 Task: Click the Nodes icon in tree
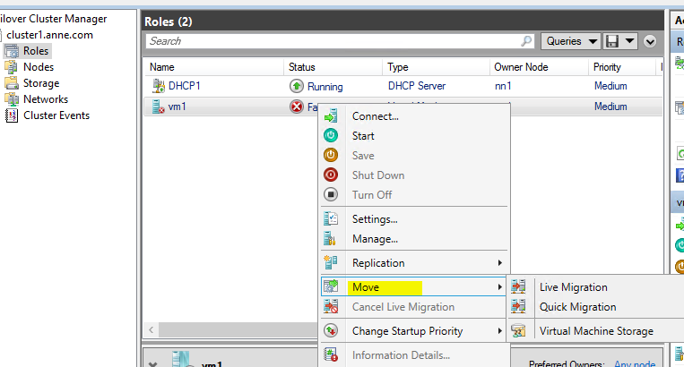tap(12, 67)
